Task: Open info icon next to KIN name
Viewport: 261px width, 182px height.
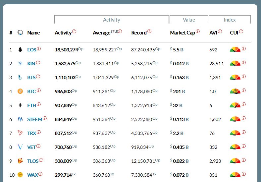Action: pos(38,63)
